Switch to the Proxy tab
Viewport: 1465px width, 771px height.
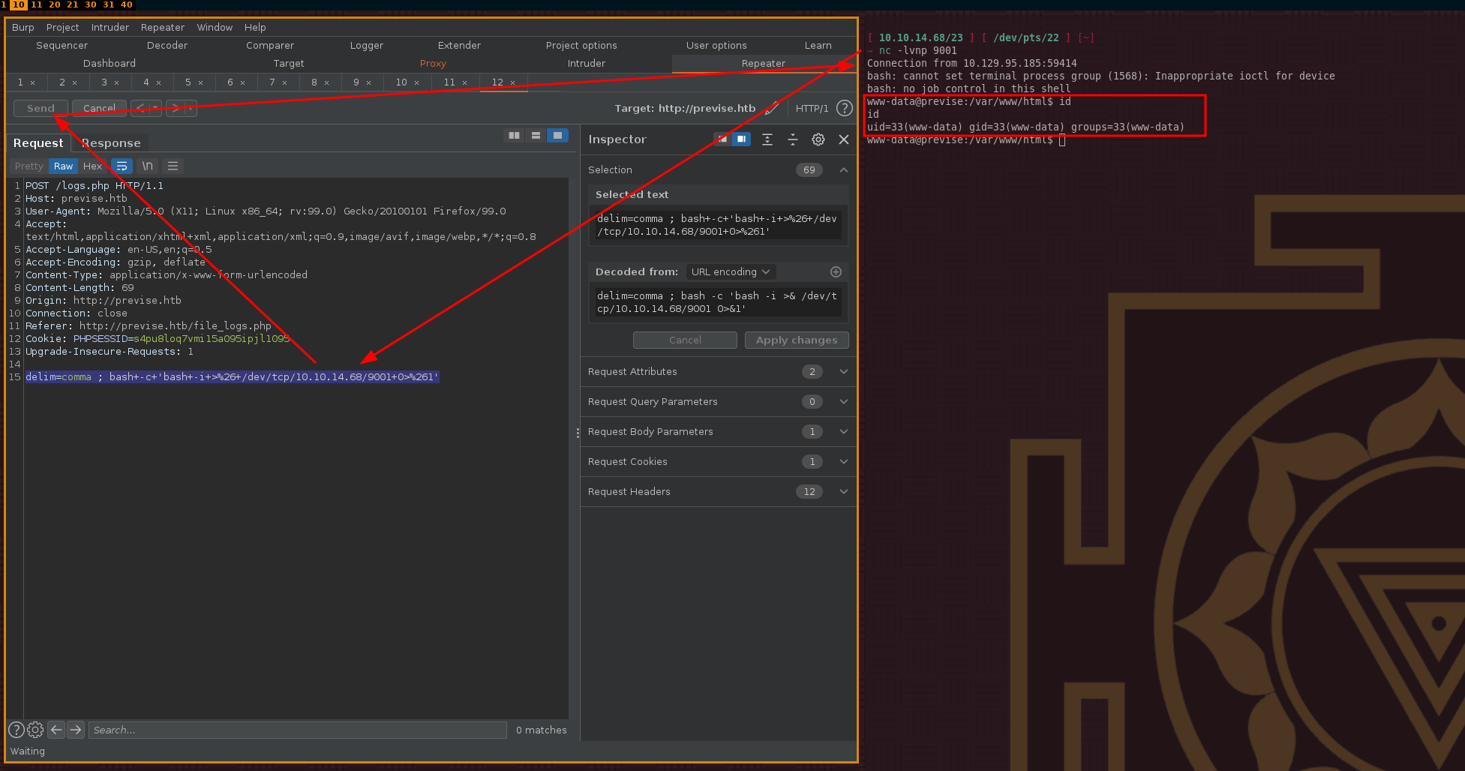coord(433,63)
